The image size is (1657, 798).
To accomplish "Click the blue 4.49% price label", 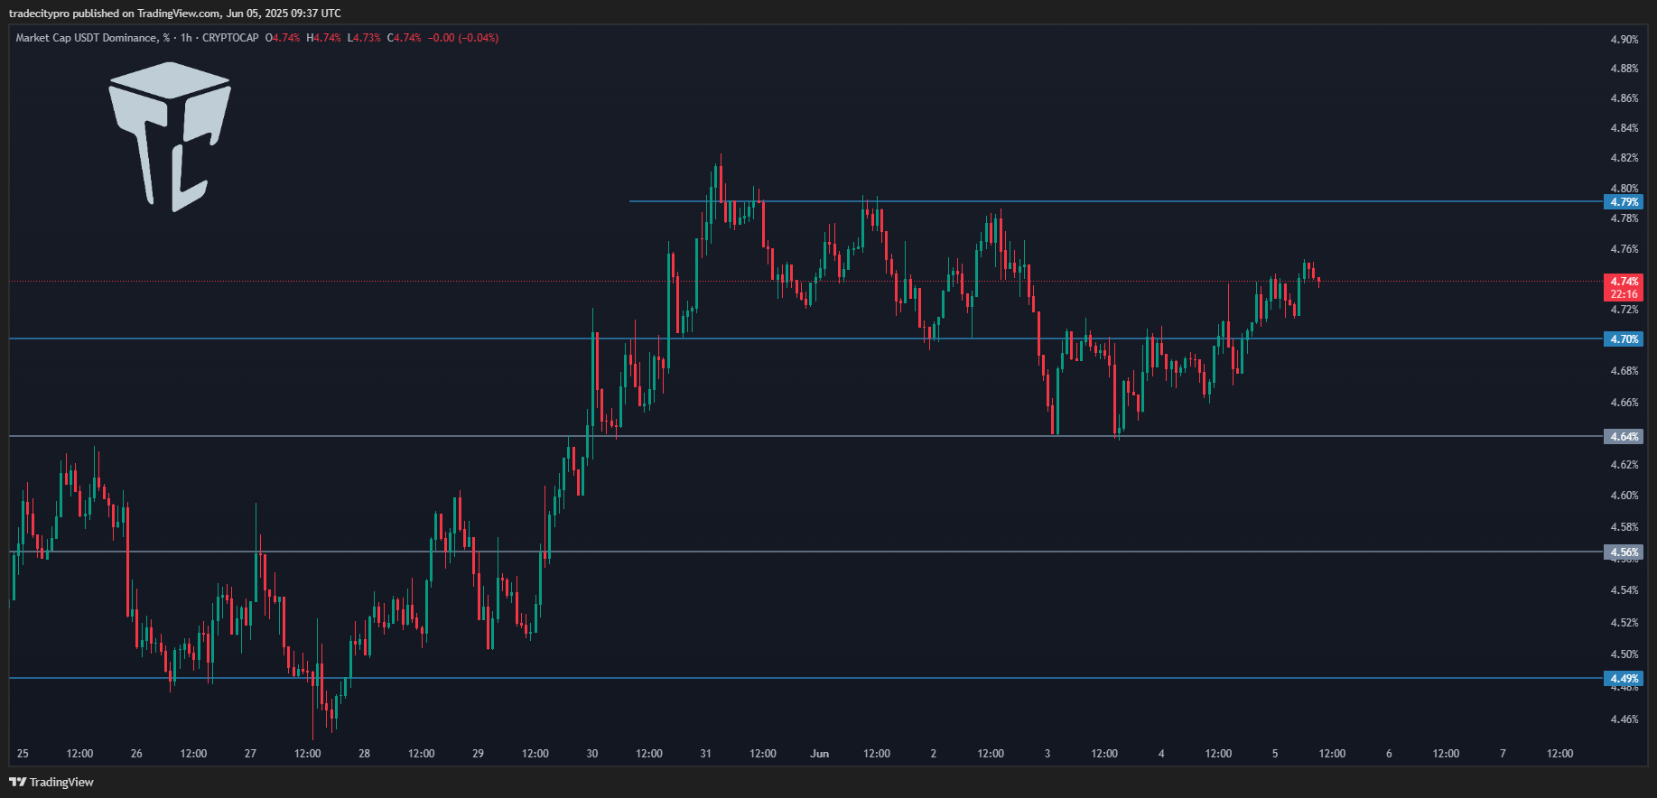I will point(1624,678).
